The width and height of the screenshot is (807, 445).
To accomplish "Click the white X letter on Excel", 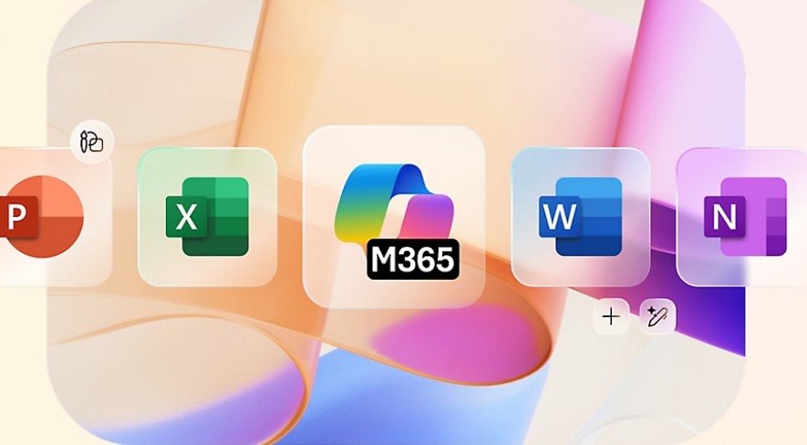I will click(186, 219).
